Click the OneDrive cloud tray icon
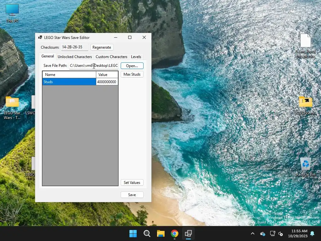The image size is (321, 241). tap(263, 233)
